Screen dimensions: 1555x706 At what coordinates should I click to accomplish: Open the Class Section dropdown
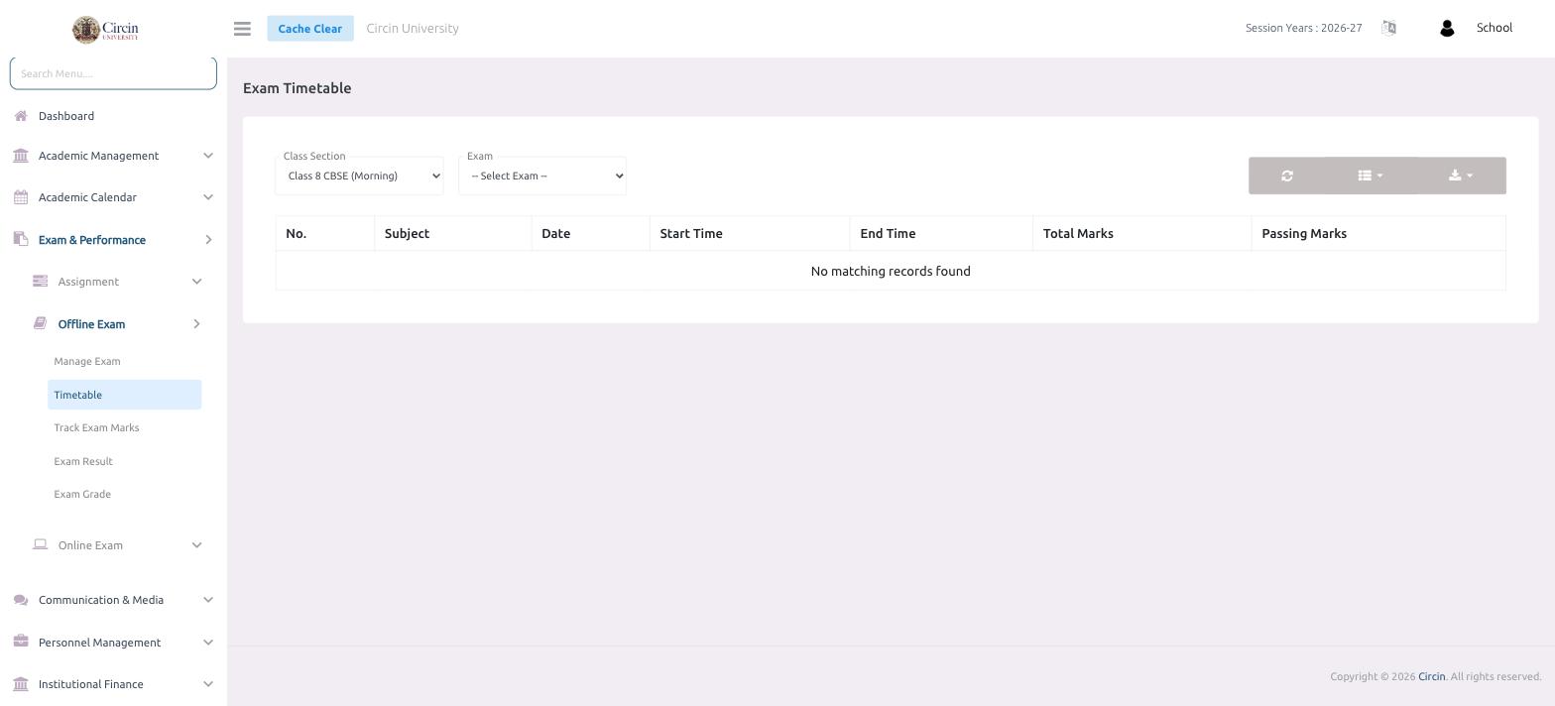click(359, 176)
